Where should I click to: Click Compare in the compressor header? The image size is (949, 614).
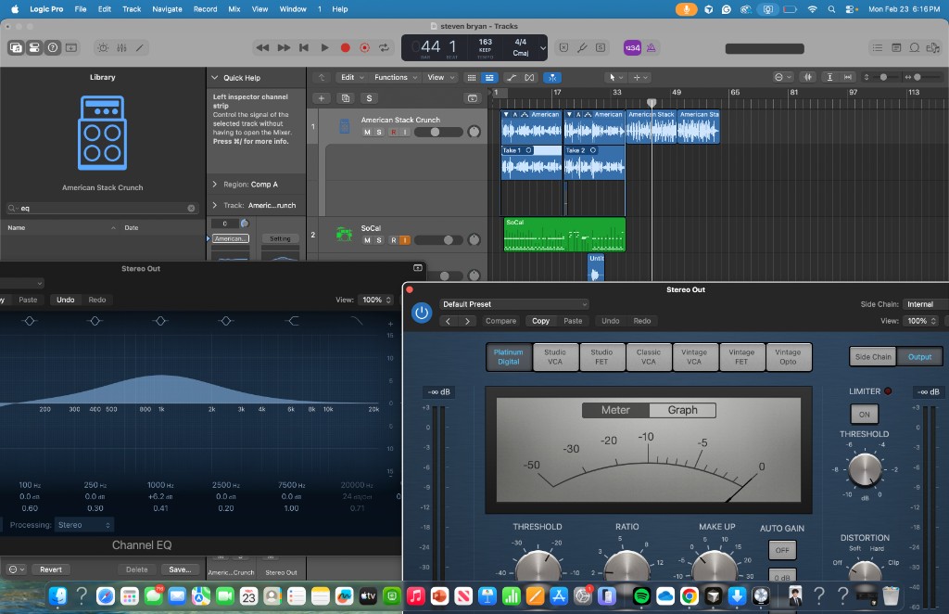coord(500,321)
